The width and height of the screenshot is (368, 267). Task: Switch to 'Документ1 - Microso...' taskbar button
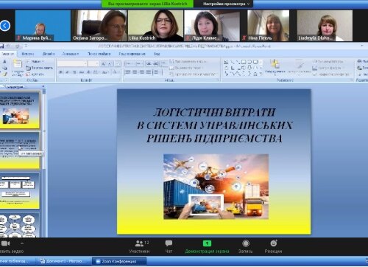click(64, 261)
